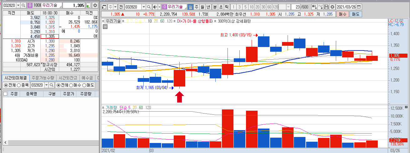Click square marker before 300억이상 강세패턴
Screen dimensions: 410x153
point(216,21)
